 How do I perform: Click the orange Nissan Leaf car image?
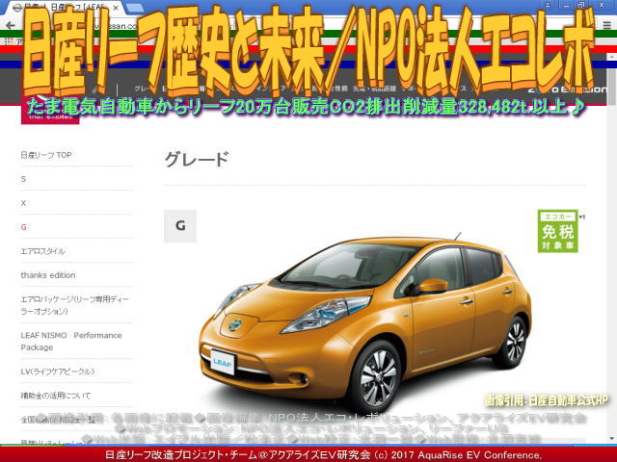pos(365,323)
